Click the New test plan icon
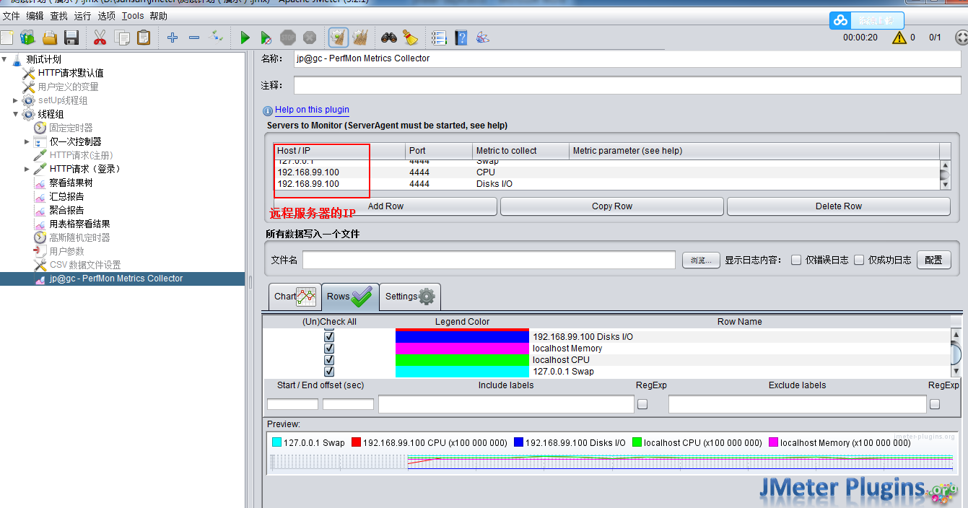Viewport: 968px width, 508px height. point(6,38)
